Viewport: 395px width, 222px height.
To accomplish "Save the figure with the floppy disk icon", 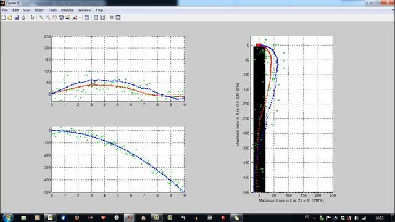I will (x=17, y=17).
